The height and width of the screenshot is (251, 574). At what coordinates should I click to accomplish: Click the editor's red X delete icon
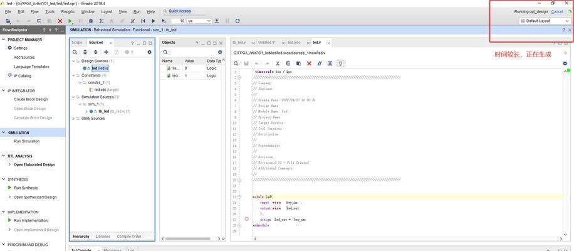(309, 64)
